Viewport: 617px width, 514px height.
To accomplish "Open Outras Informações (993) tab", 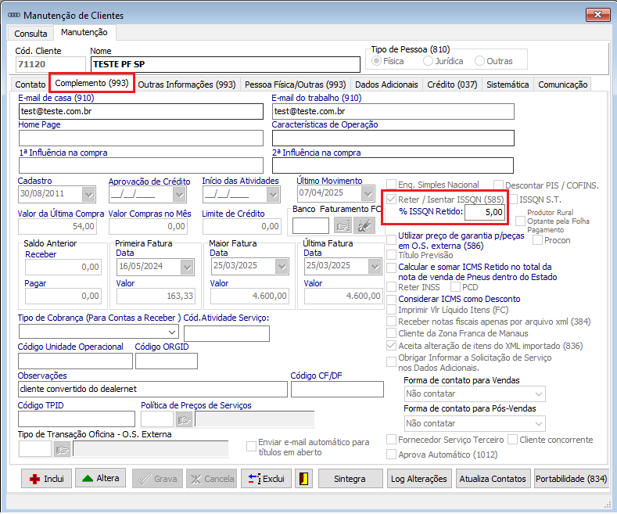I will [x=187, y=84].
